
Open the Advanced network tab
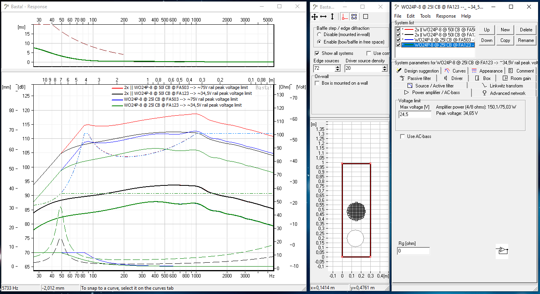click(504, 93)
